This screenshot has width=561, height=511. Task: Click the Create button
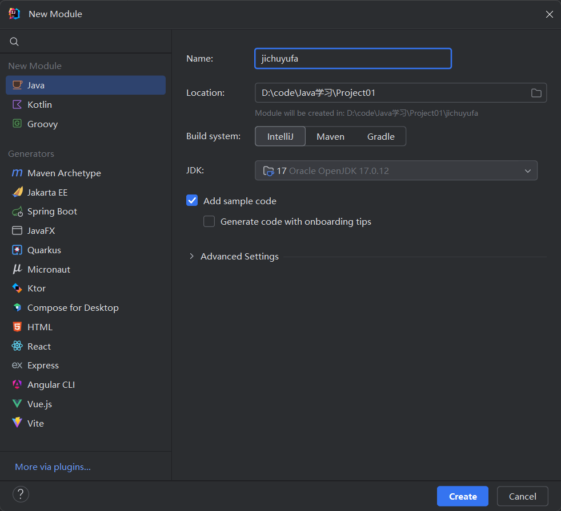point(463,496)
